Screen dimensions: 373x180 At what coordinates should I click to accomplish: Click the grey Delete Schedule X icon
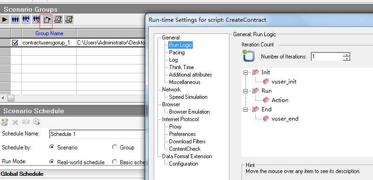click(x=15, y=122)
